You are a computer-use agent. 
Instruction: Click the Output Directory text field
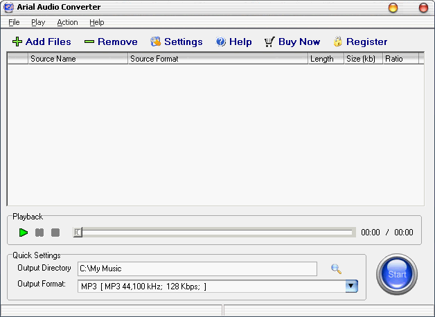point(197,269)
